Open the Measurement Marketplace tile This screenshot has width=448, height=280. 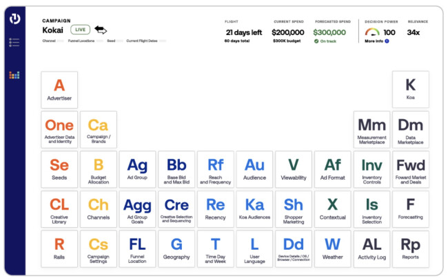pos(371,129)
